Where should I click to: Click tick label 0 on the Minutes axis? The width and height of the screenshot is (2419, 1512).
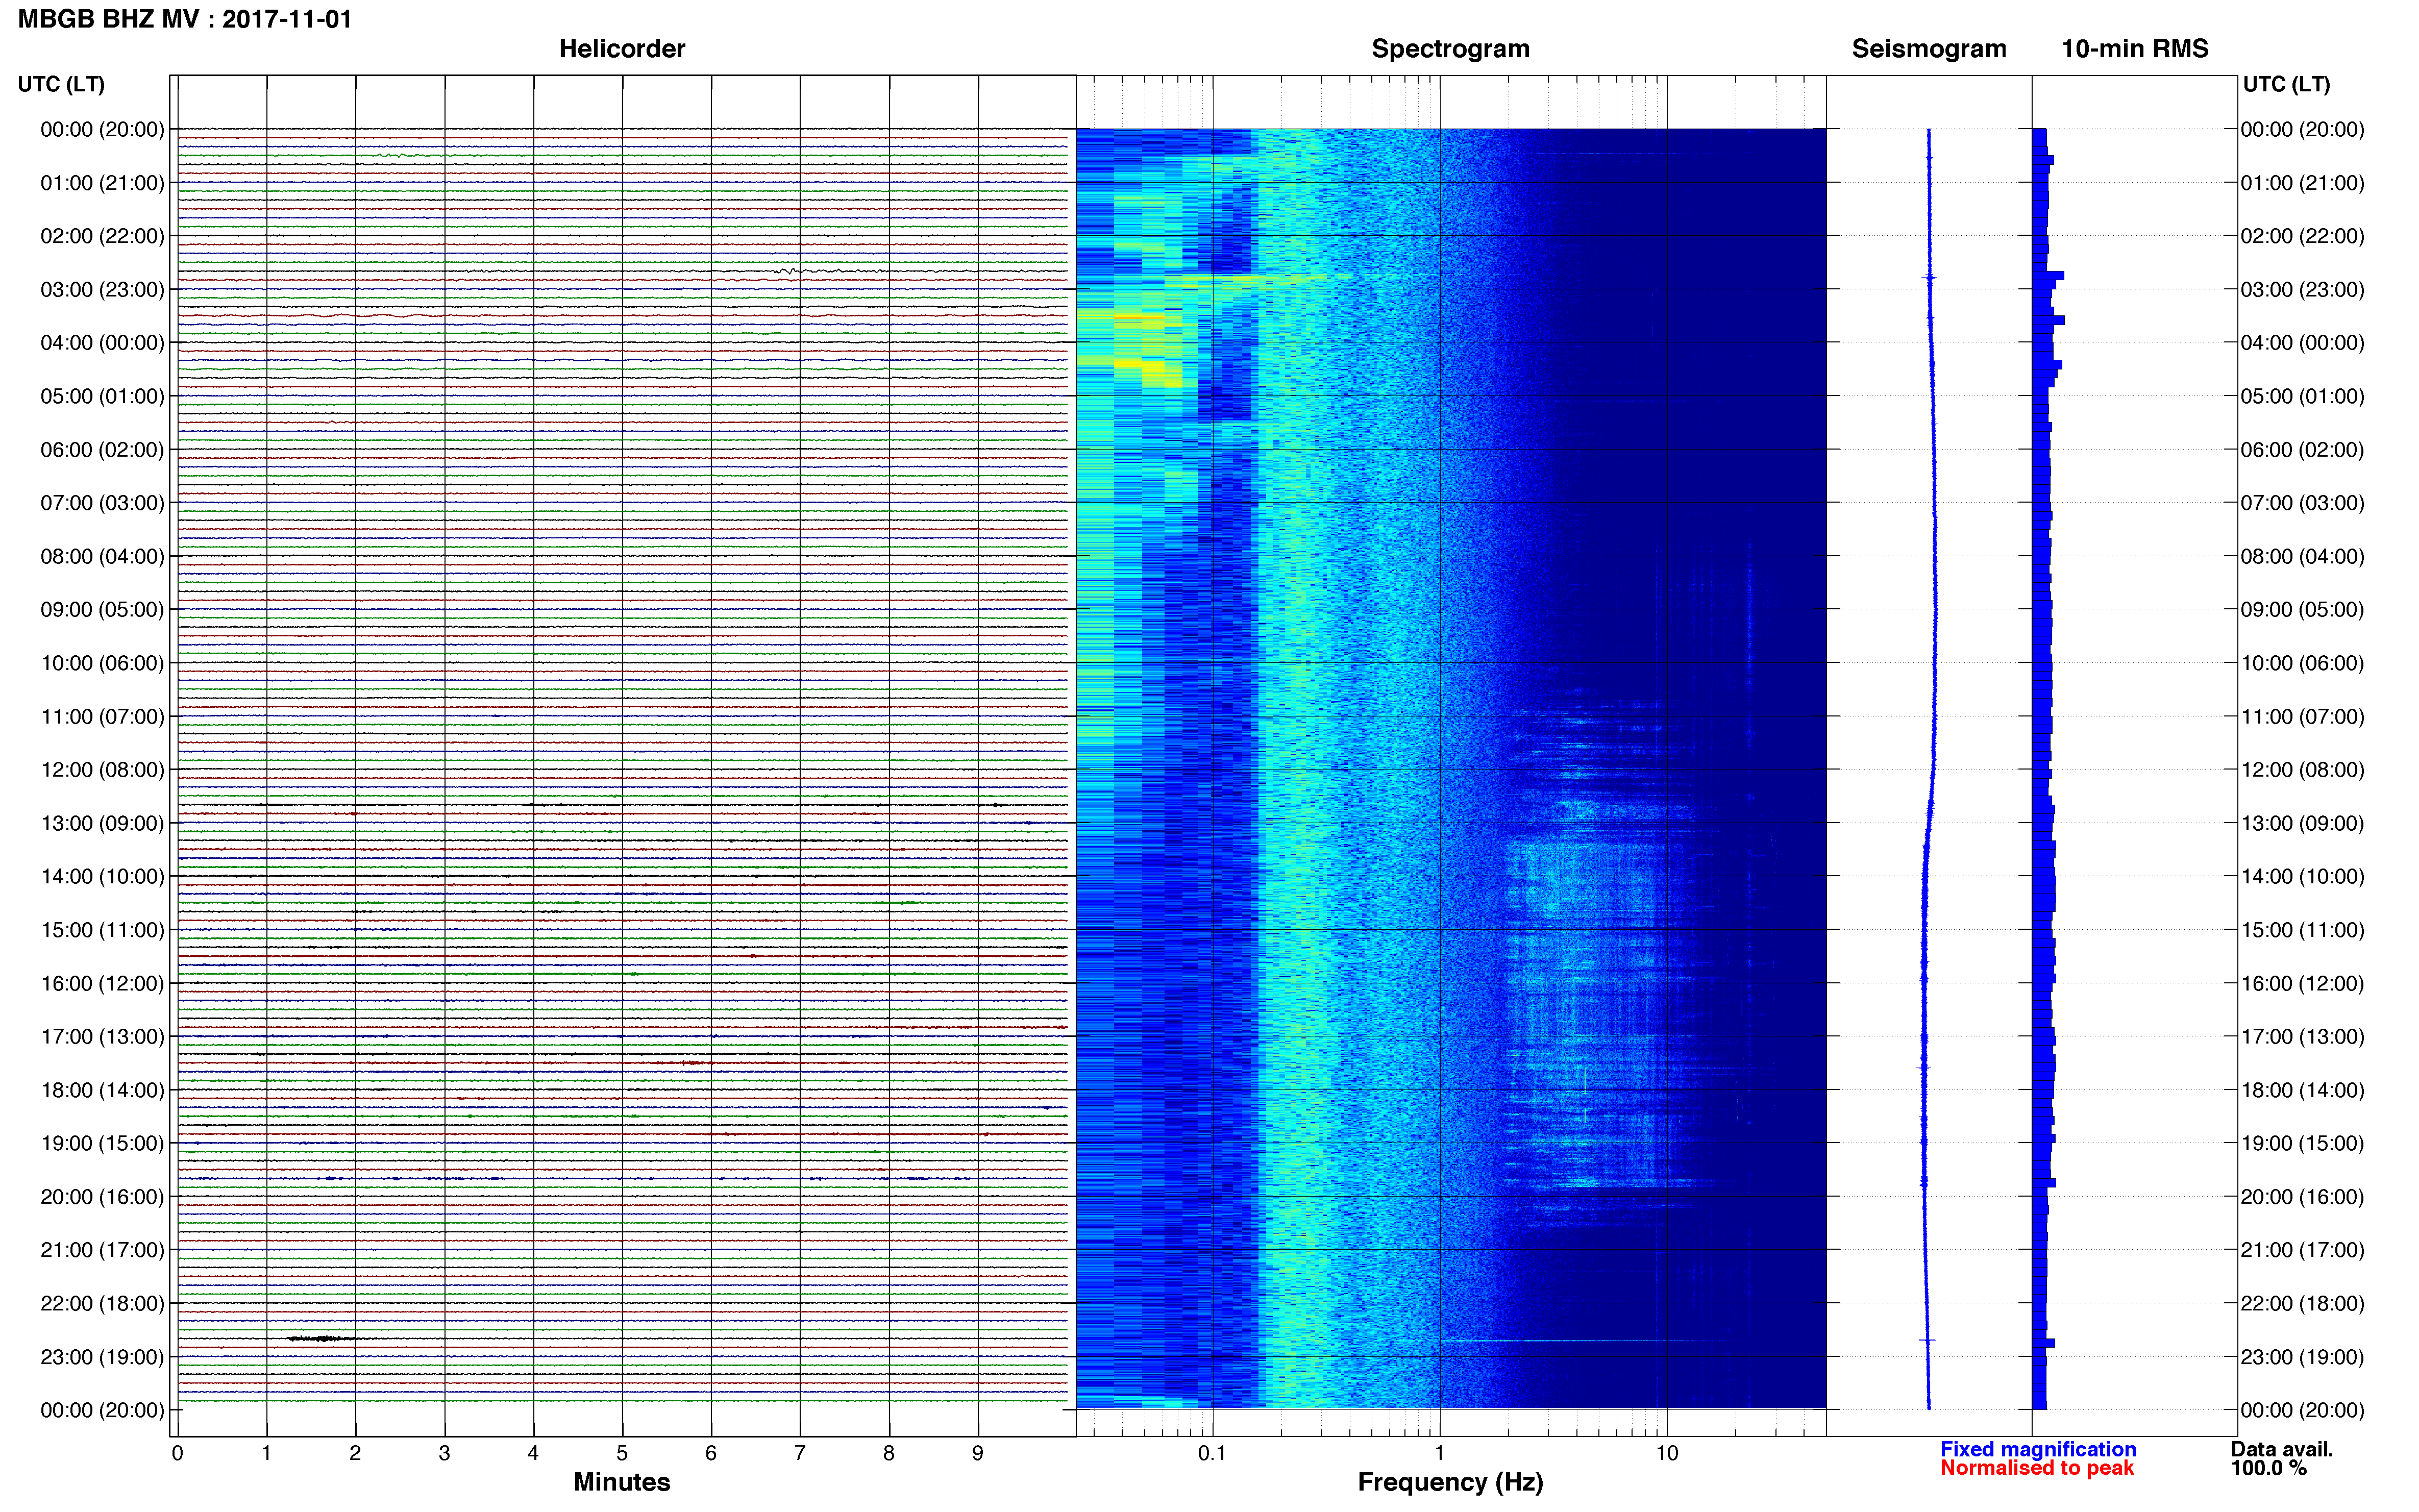point(177,1454)
